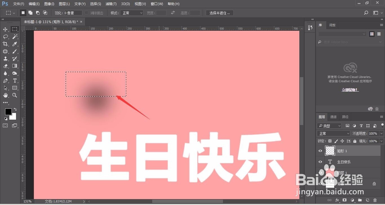Open the 样式 style dropdown
The width and height of the screenshot is (385, 205).
(x=132, y=13)
